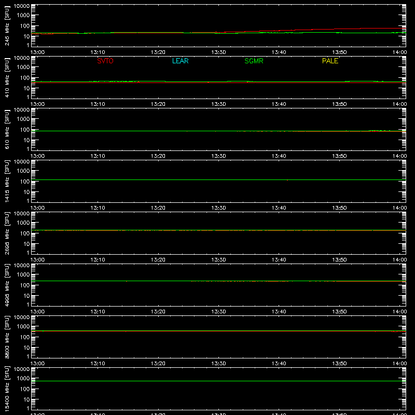This screenshot has width=415, height=415.
Task: Click the 13:20 tick below the 4995 MHz plot
Action: pyautogui.click(x=158, y=312)
